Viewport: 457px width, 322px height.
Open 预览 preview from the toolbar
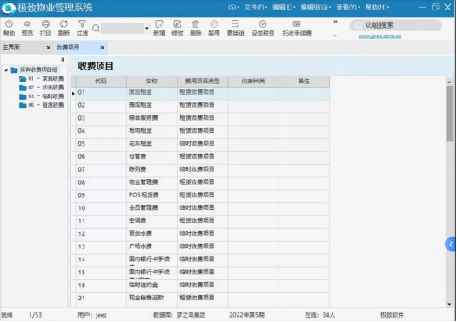tap(27, 28)
